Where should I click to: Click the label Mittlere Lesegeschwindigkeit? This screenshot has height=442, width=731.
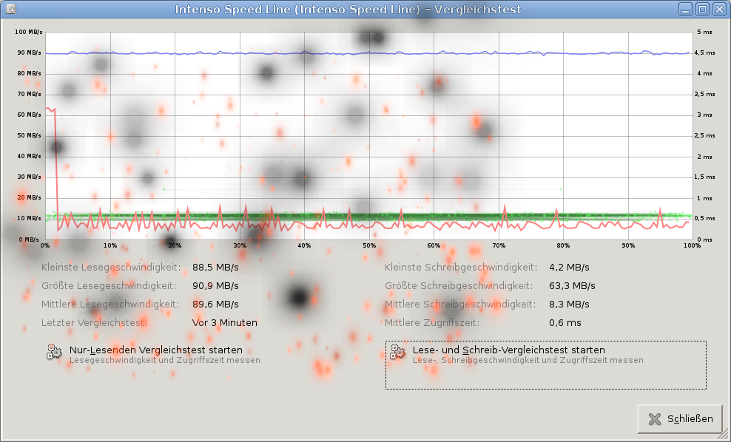tap(110, 304)
